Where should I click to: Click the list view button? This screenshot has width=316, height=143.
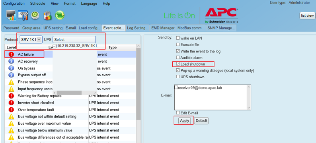click(307, 15)
